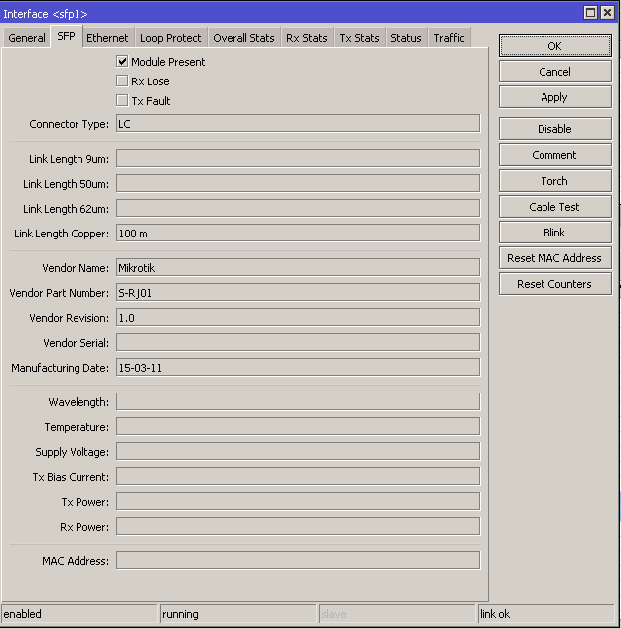Viewport: 621px width, 629px height.
Task: Click Reset MAC Address
Action: point(554,258)
